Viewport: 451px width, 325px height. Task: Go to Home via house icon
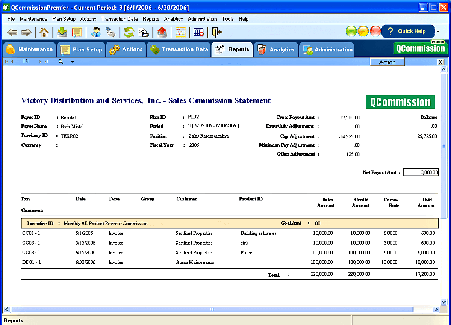coord(44,32)
